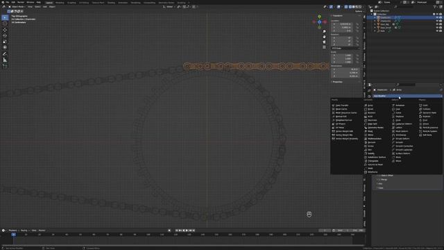Screen dimensions: 444x250
Task: Toggle camera view icon in viewport
Action: pyautogui.click(x=324, y=42)
